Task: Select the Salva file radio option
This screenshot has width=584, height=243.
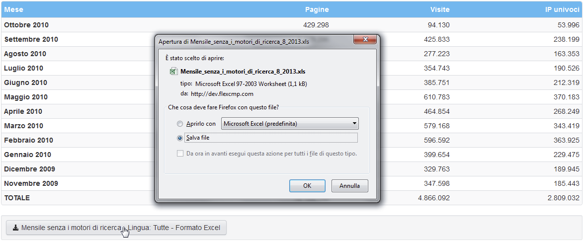Action: pyautogui.click(x=180, y=138)
